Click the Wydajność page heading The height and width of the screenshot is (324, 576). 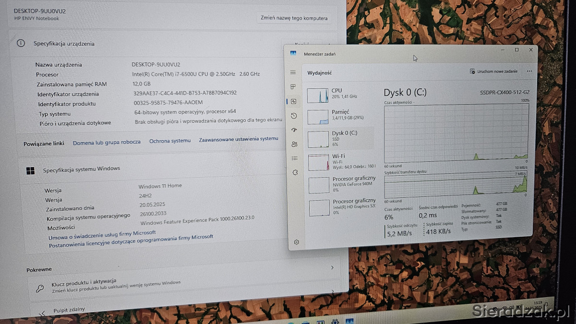pyautogui.click(x=320, y=73)
